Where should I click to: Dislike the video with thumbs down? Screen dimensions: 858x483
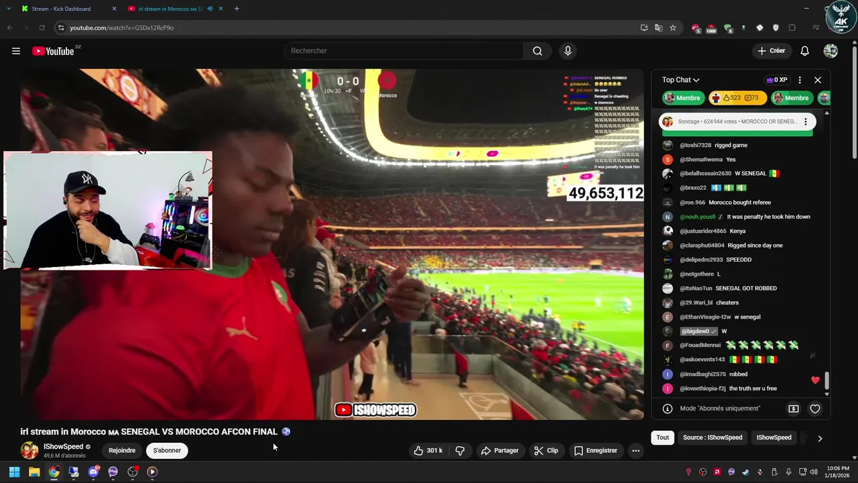click(x=460, y=451)
